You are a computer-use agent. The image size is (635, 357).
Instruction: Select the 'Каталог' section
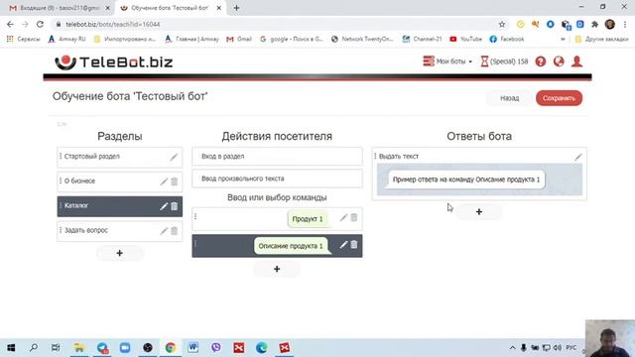click(x=119, y=206)
